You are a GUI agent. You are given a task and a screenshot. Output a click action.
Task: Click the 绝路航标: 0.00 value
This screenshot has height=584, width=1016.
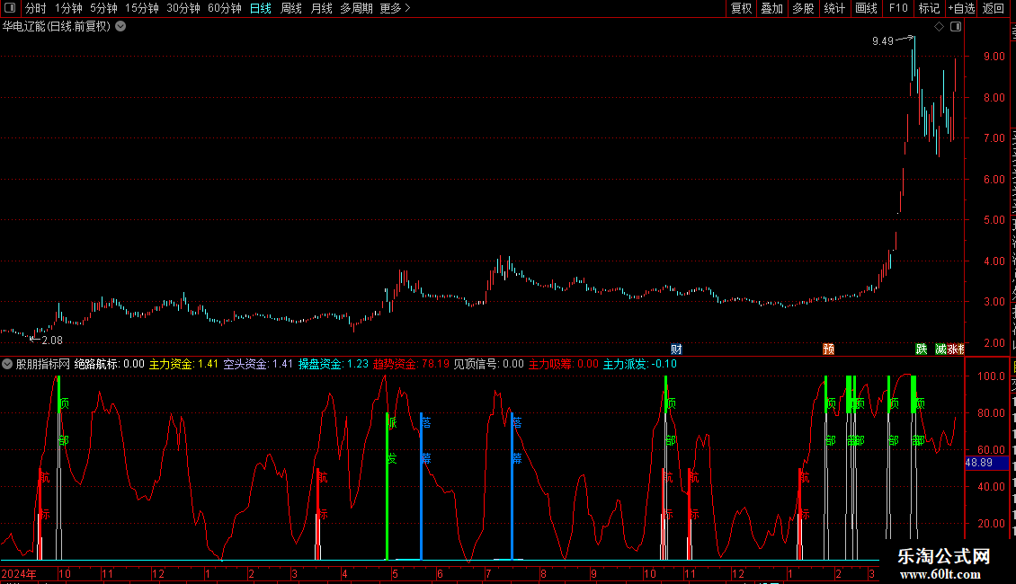tap(110, 365)
